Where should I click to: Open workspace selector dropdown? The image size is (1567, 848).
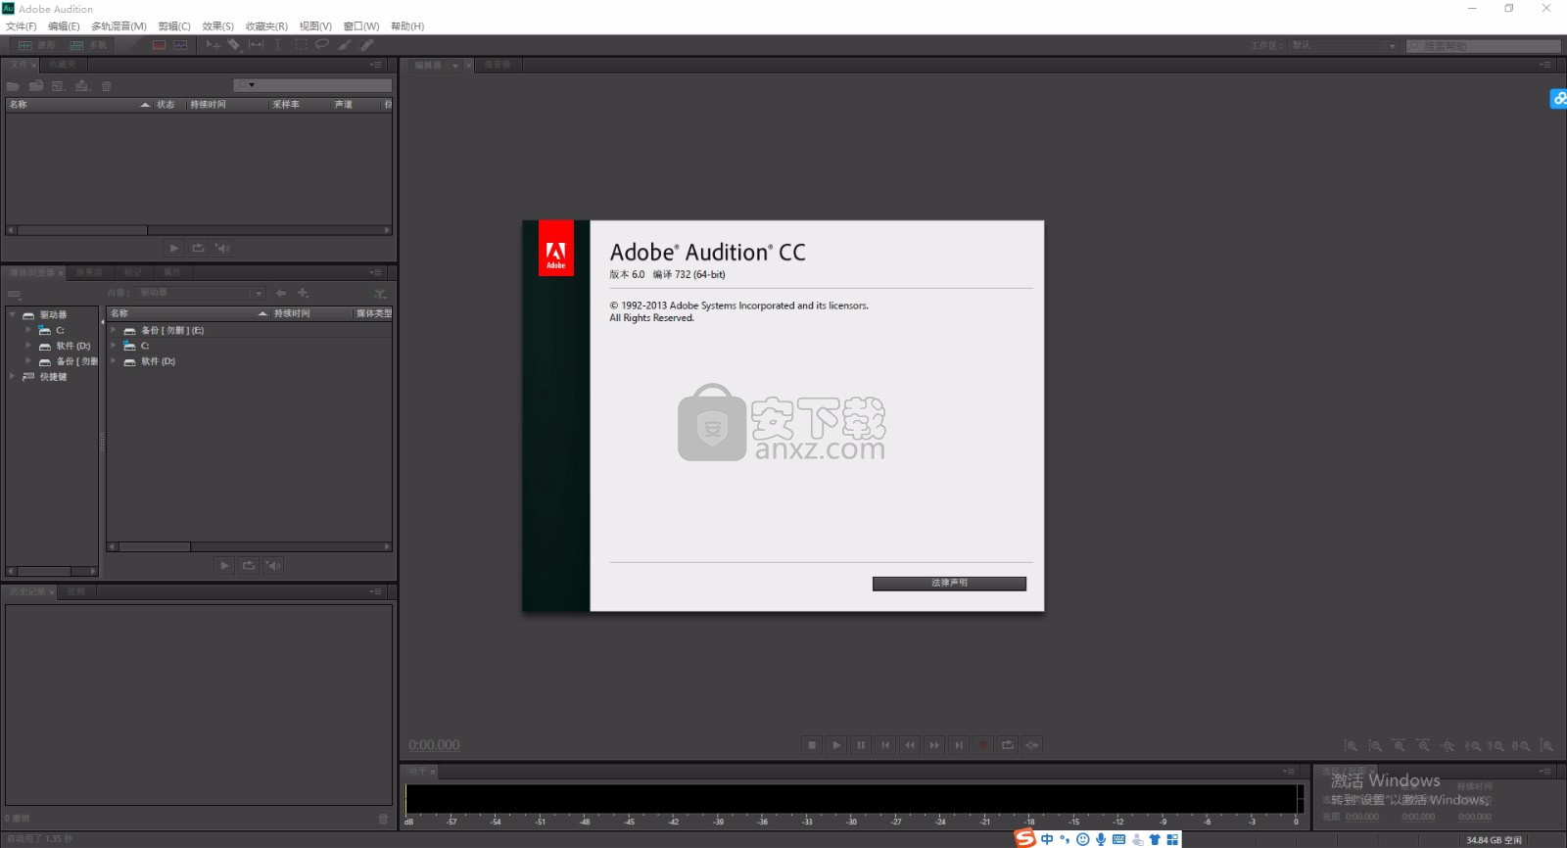click(x=1344, y=46)
